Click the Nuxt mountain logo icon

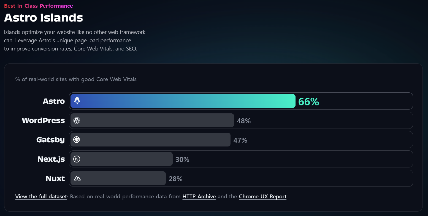[77, 178]
